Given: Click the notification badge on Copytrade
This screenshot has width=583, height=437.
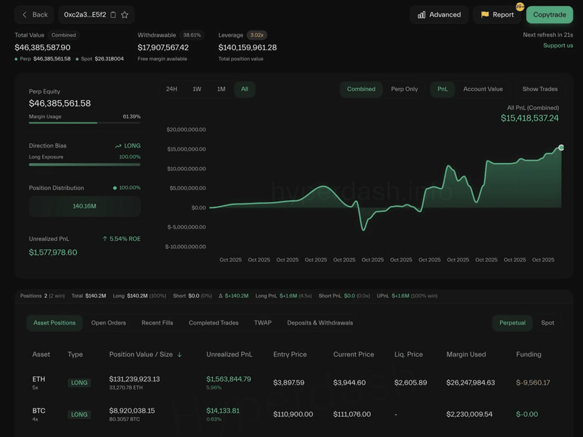Looking at the screenshot, I should tap(520, 7).
